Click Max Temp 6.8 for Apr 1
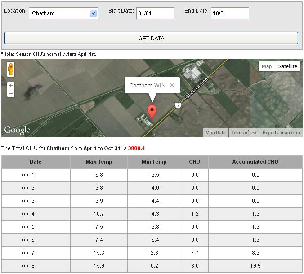The width and height of the screenshot is (304, 274). tap(99, 175)
